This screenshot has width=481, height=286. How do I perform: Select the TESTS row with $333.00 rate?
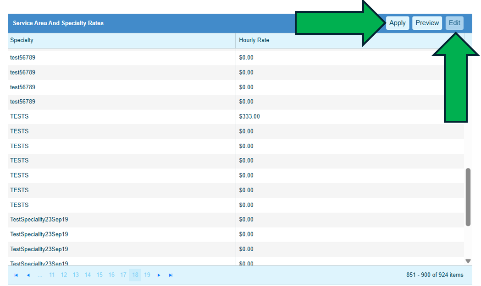pos(19,117)
